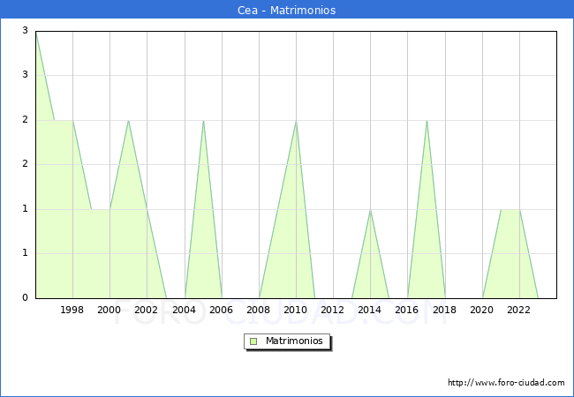The image size is (574, 397).
Task: Click the 2020 year label
Action: pos(481,310)
